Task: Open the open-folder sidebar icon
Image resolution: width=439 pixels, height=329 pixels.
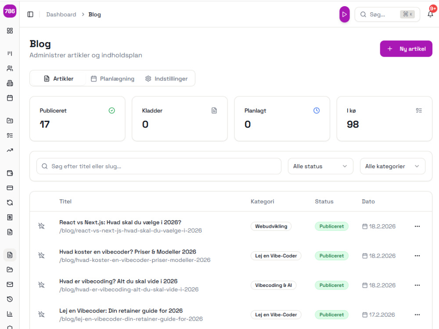Action: [10, 270]
